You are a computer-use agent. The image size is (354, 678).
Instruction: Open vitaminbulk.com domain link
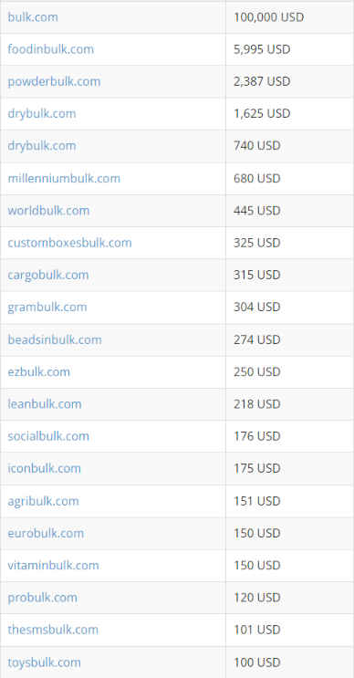tap(53, 565)
